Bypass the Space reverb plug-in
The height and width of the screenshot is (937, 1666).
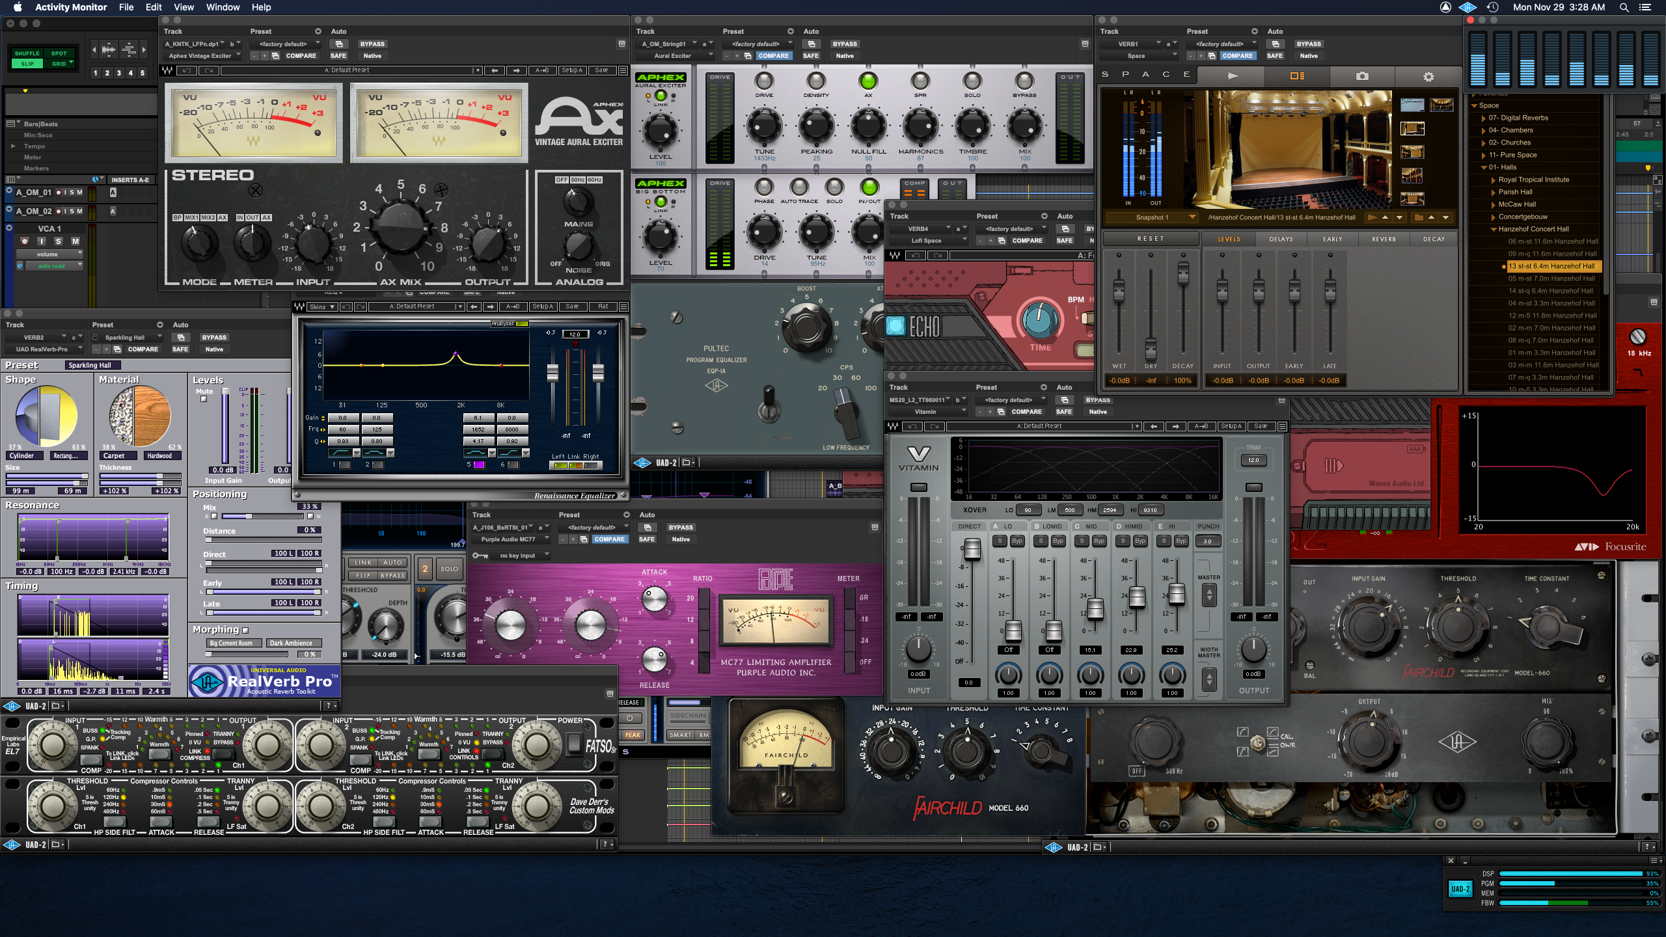(1309, 44)
